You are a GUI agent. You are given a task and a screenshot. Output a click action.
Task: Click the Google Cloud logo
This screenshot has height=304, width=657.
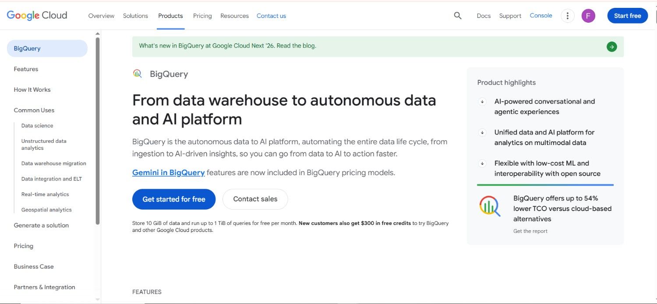[37, 15]
